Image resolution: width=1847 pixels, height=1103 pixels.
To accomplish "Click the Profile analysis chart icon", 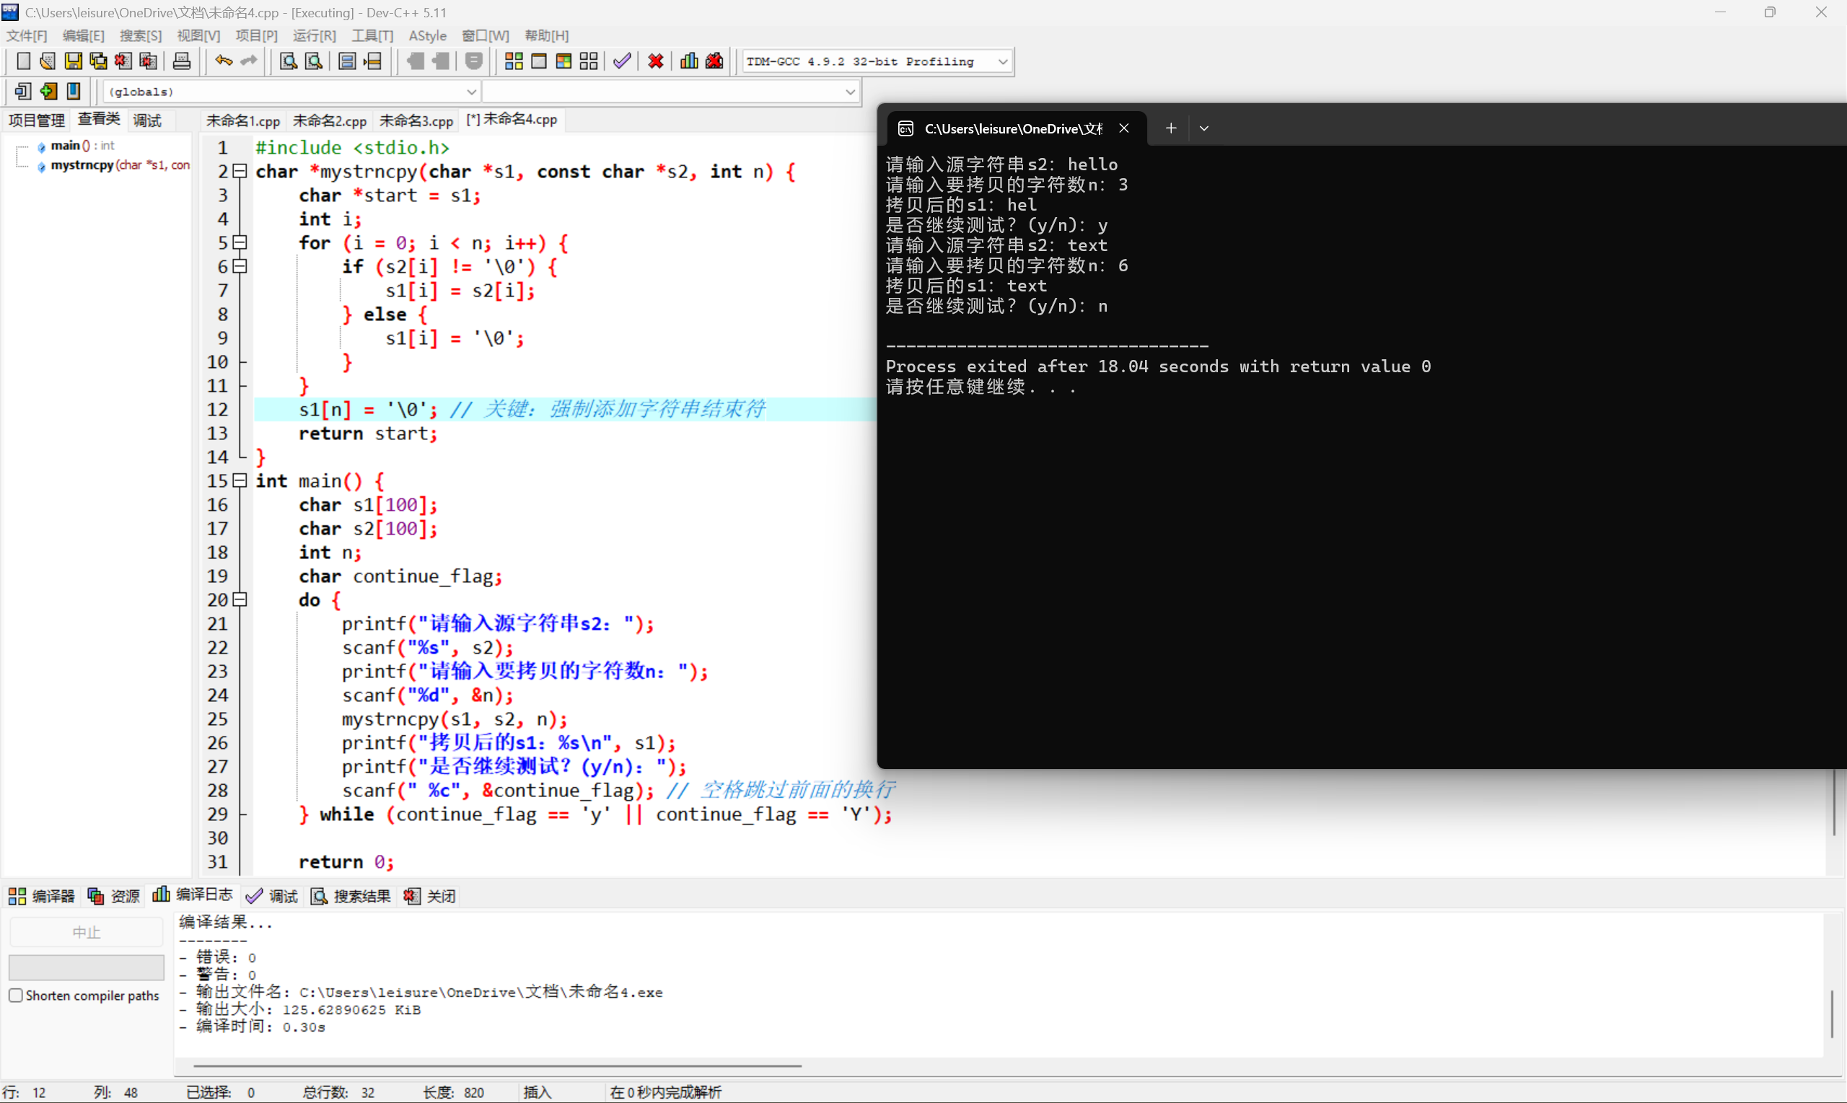I will click(x=688, y=61).
